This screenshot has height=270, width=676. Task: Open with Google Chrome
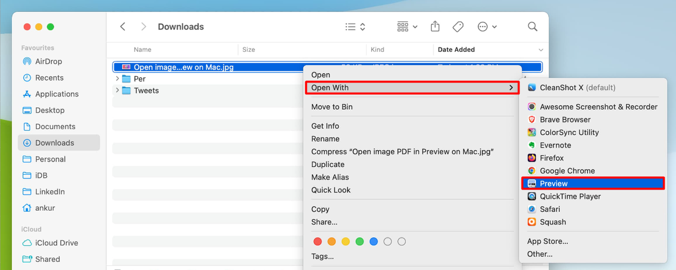593,171
